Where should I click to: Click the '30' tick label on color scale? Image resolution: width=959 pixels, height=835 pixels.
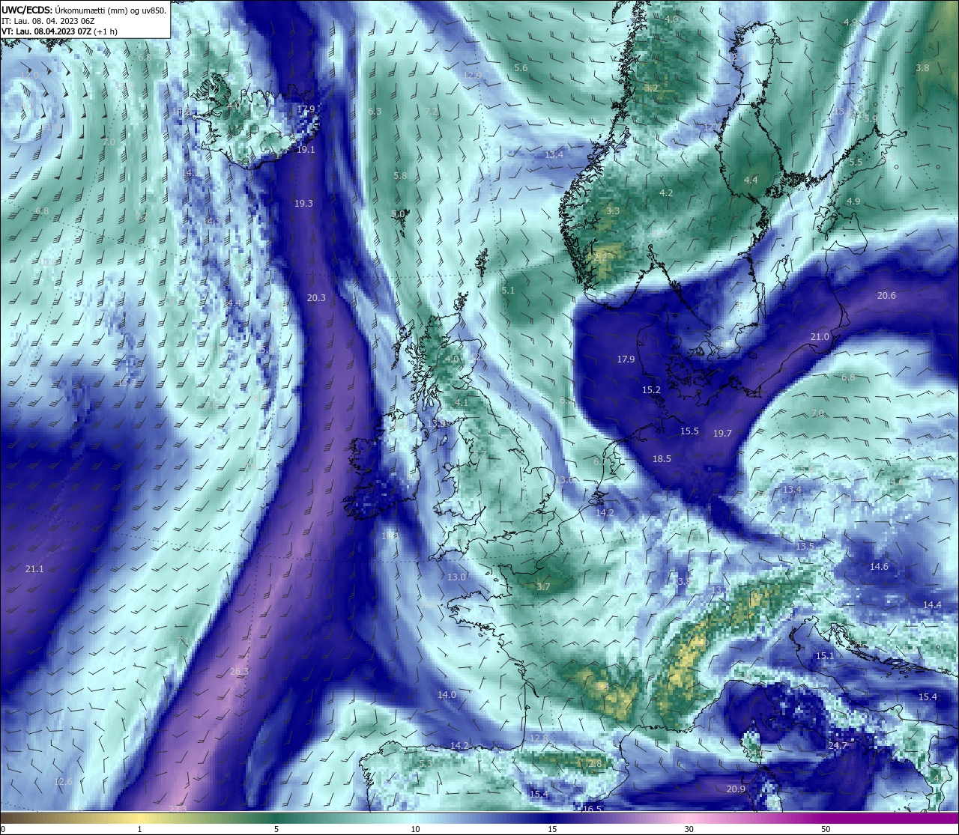689,829
